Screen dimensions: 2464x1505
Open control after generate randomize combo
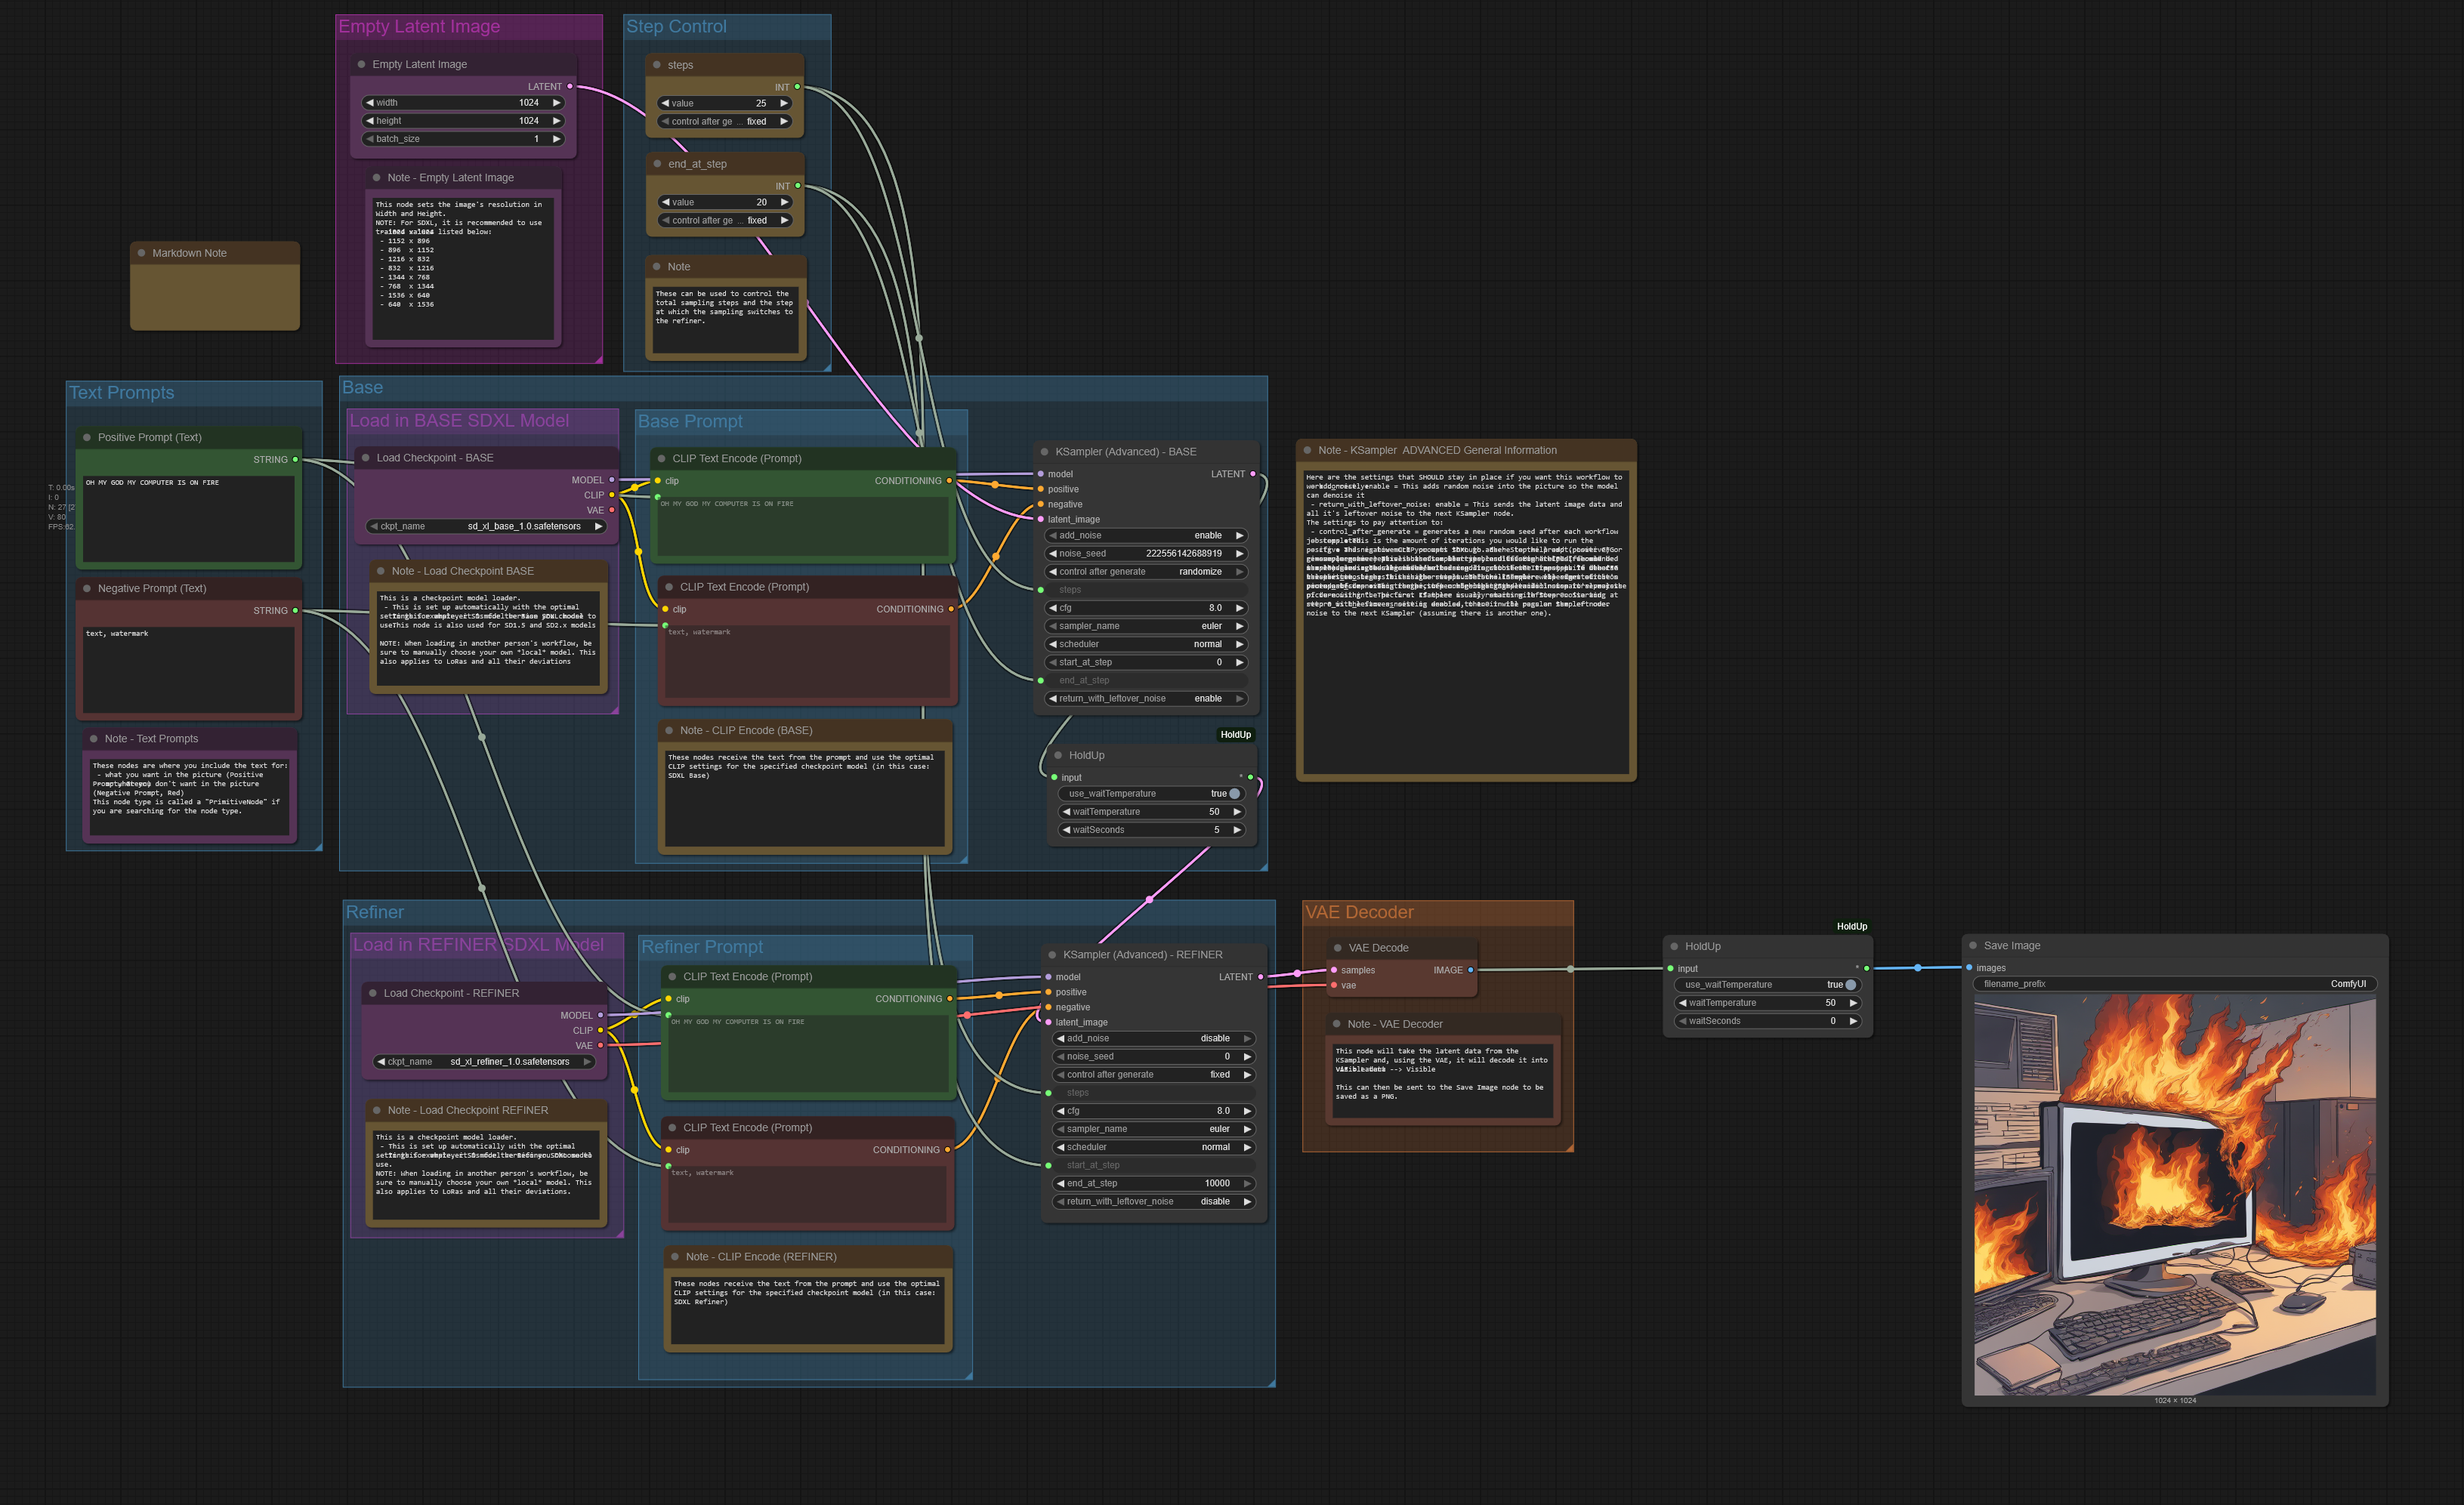coord(1146,571)
